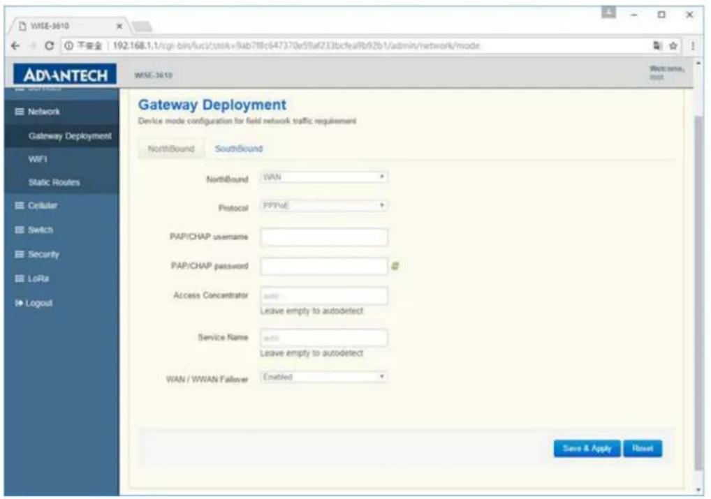Focus the Access Concentrator field
This screenshot has width=711, height=499.
(x=324, y=296)
